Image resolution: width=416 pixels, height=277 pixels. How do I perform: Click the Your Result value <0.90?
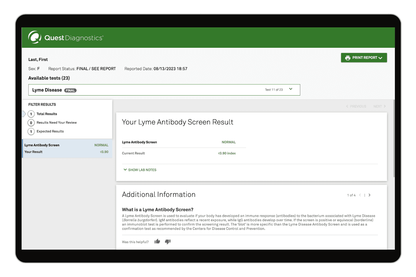[x=104, y=152]
